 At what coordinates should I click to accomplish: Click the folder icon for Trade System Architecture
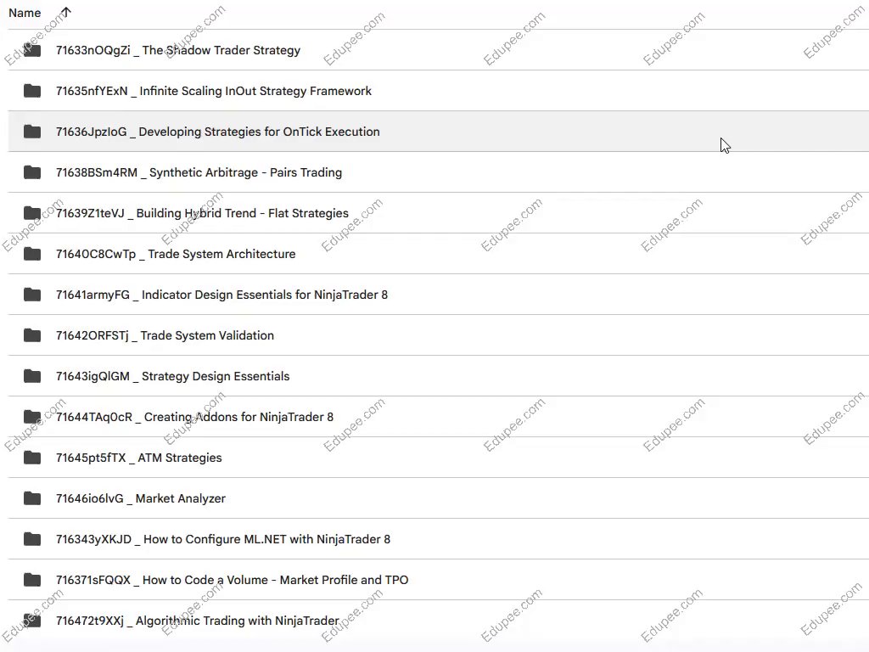(x=32, y=254)
